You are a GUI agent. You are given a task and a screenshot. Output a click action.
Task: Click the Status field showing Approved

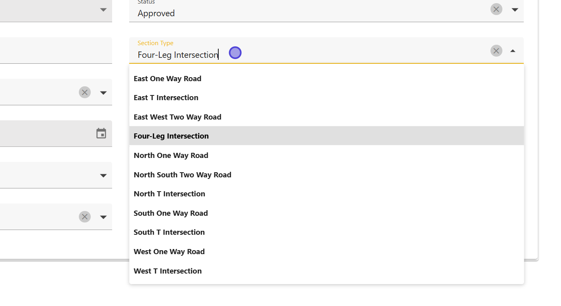pos(309,13)
